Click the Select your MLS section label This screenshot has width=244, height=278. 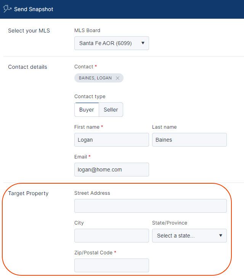pos(29,31)
